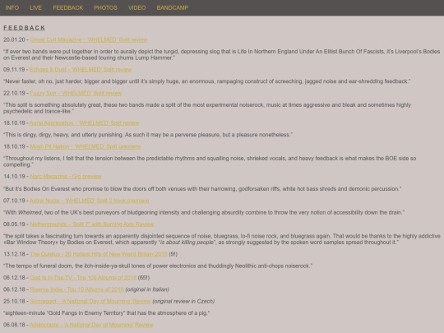
Task: Open Ghost Cult Magazine 'WHELMED' Split review
Action: pos(89,39)
